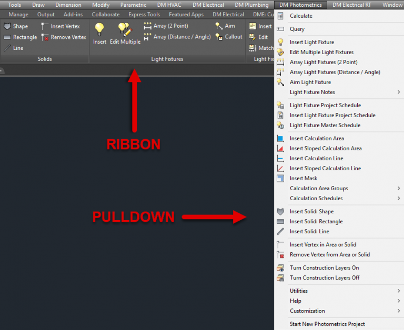This screenshot has height=330, width=404.
Task: Click the Insert Calculation Area blue icon
Action: [280, 139]
